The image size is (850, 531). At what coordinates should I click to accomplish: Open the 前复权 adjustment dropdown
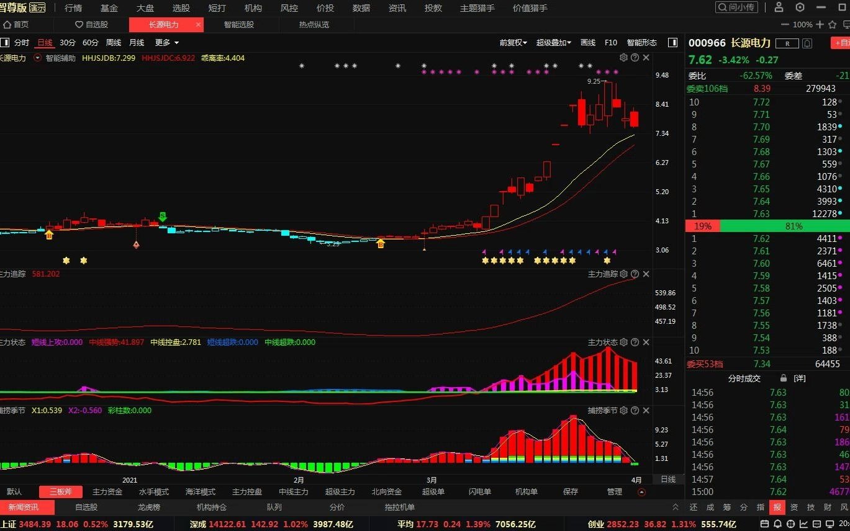513,43
